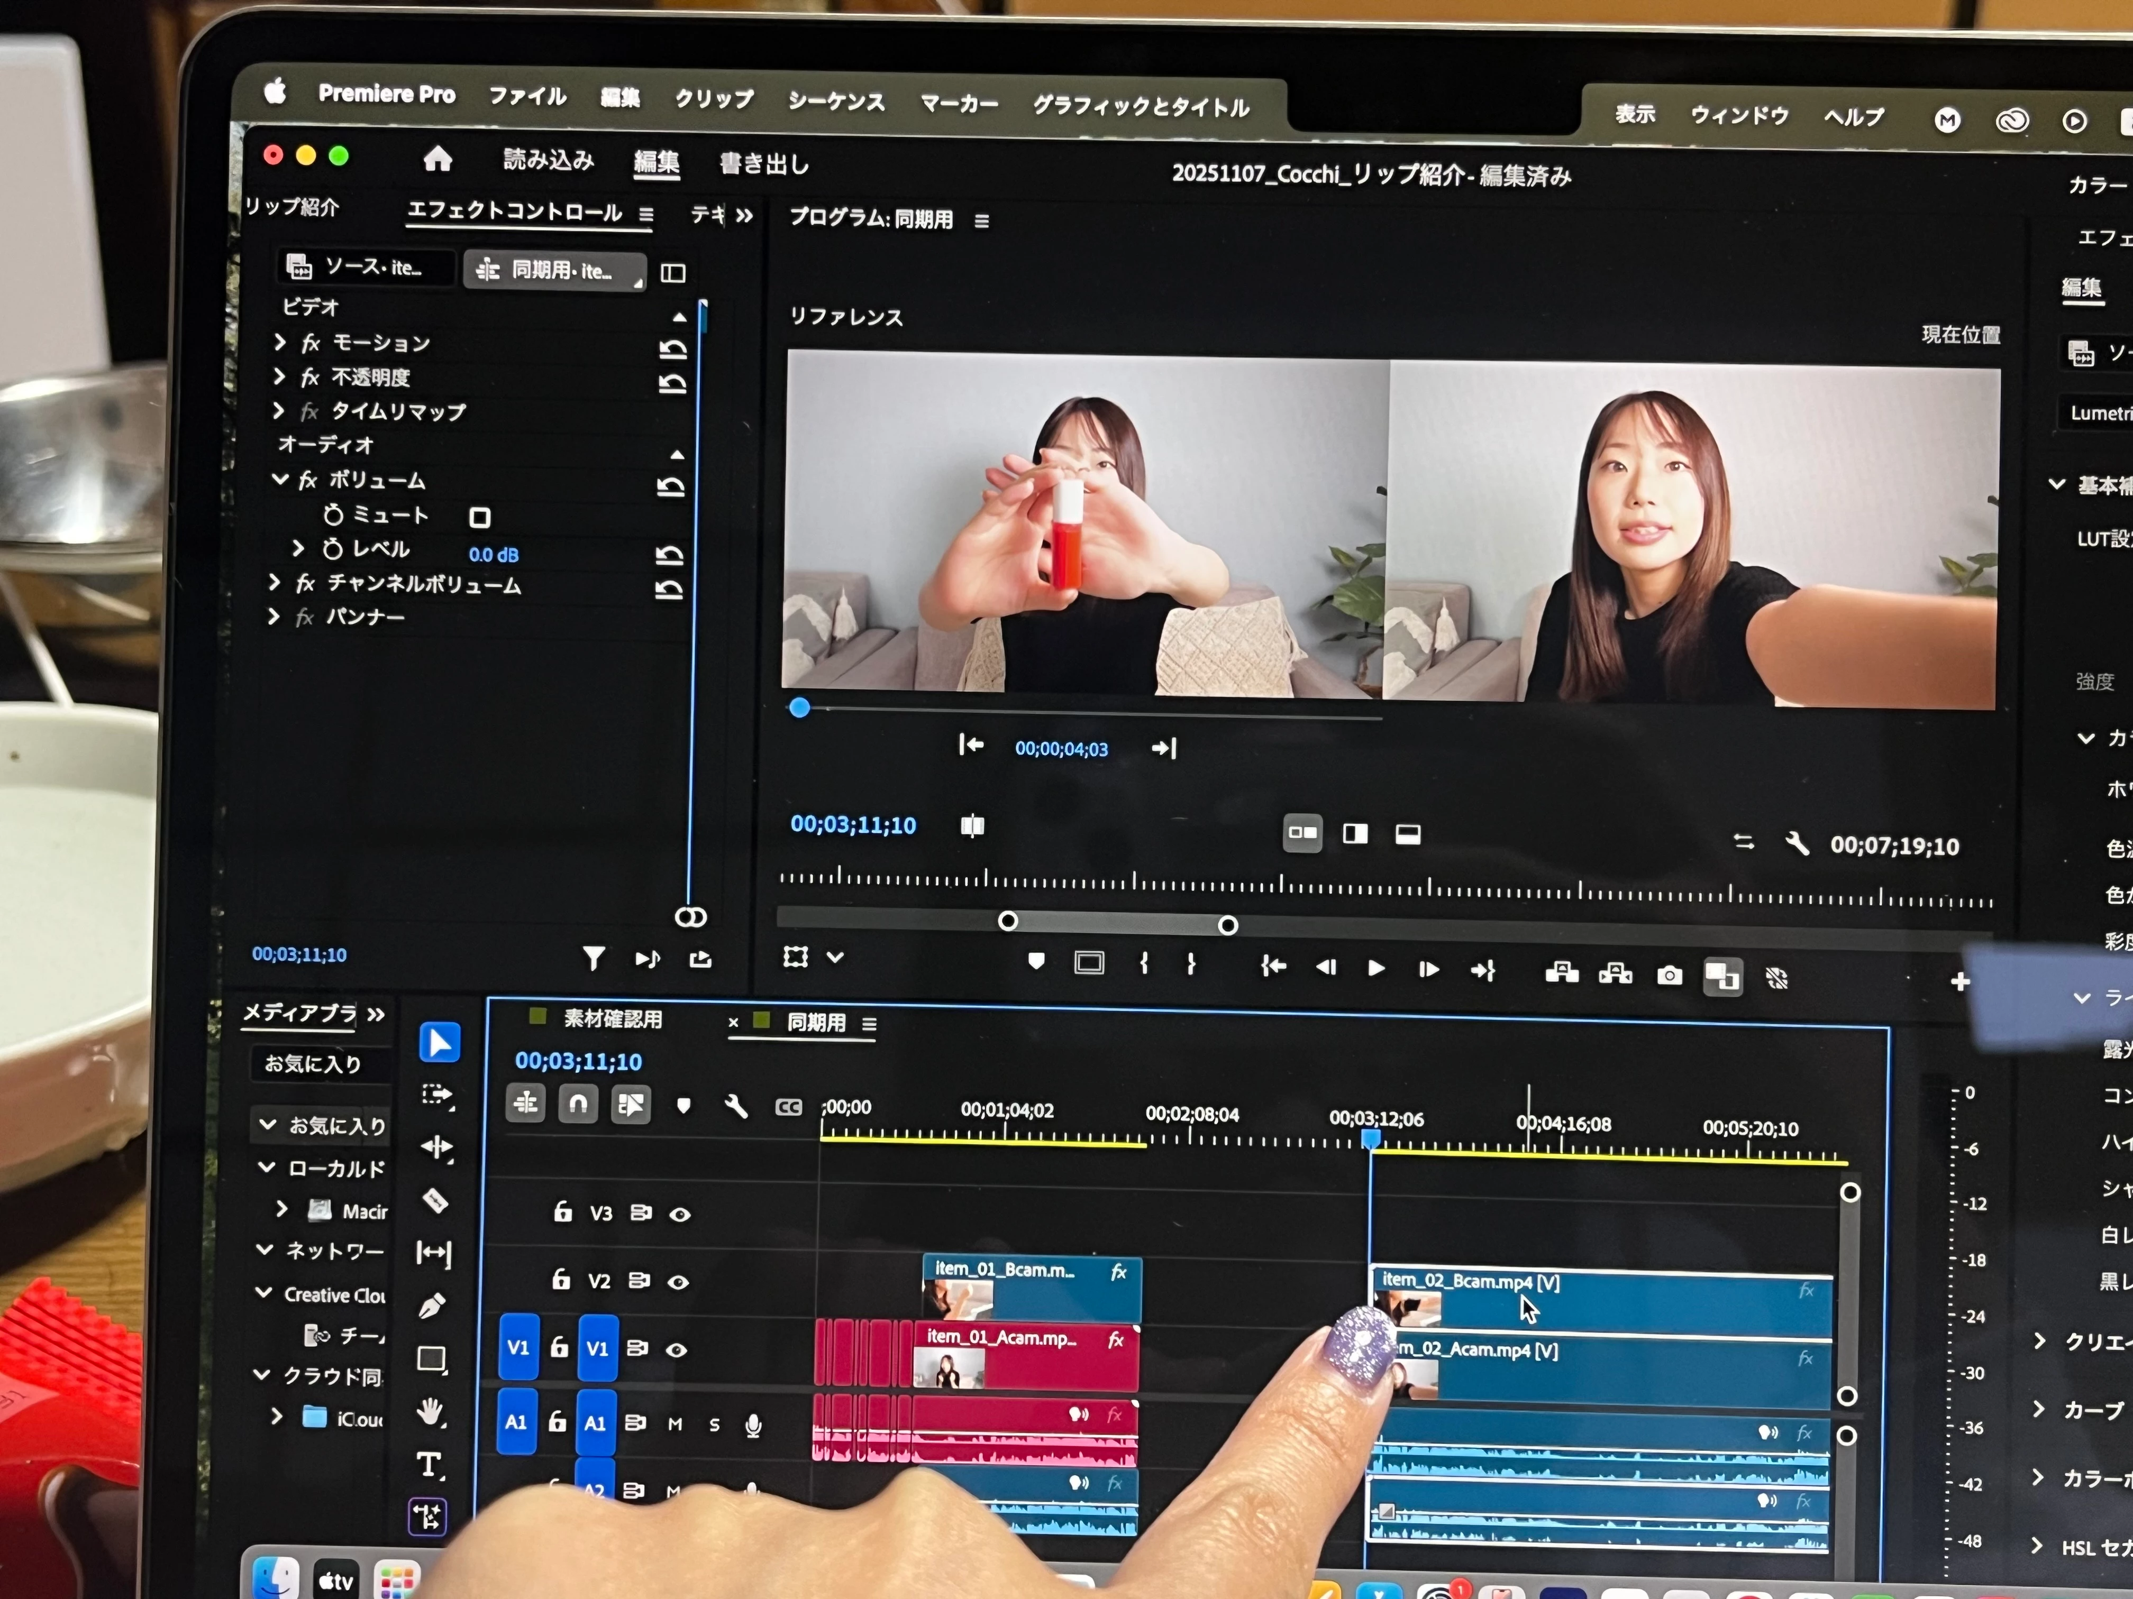This screenshot has height=1599, width=2133.
Task: Open timeline wrench display settings
Action: 736,1106
